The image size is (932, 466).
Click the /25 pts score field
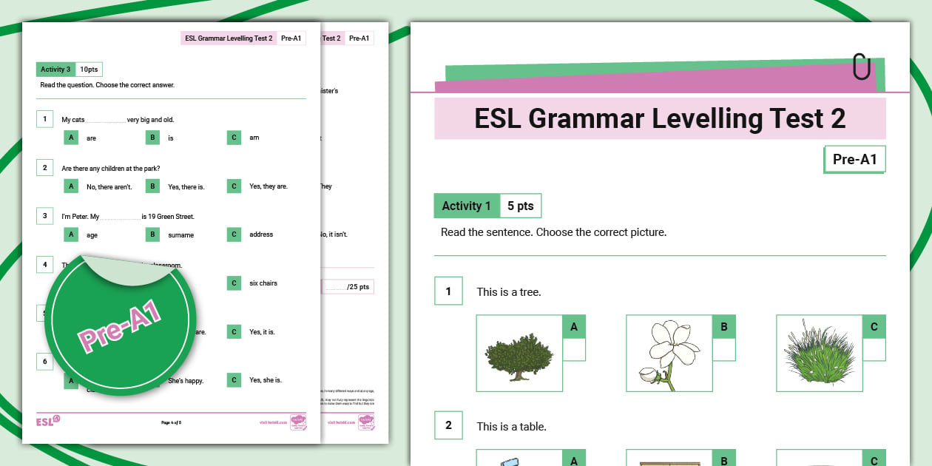tap(348, 286)
